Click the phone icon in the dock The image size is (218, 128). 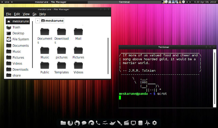[98, 123]
